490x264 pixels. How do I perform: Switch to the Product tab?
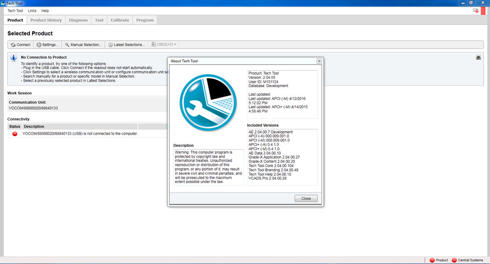point(15,20)
